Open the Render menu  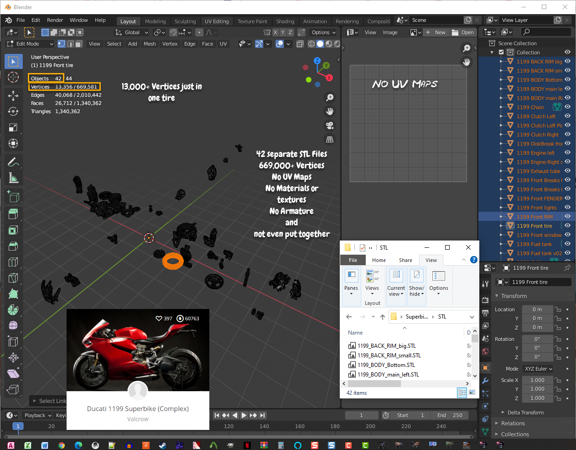point(55,20)
